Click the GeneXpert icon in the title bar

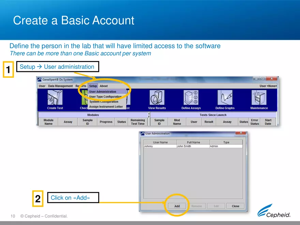pyautogui.click(x=40, y=79)
